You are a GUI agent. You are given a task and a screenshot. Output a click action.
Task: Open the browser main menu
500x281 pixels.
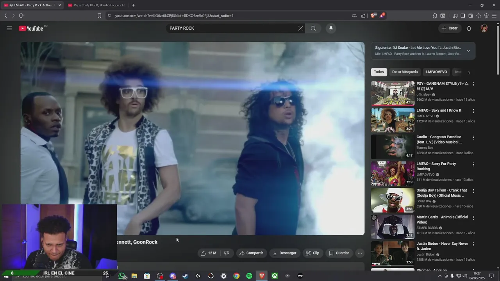[494, 16]
